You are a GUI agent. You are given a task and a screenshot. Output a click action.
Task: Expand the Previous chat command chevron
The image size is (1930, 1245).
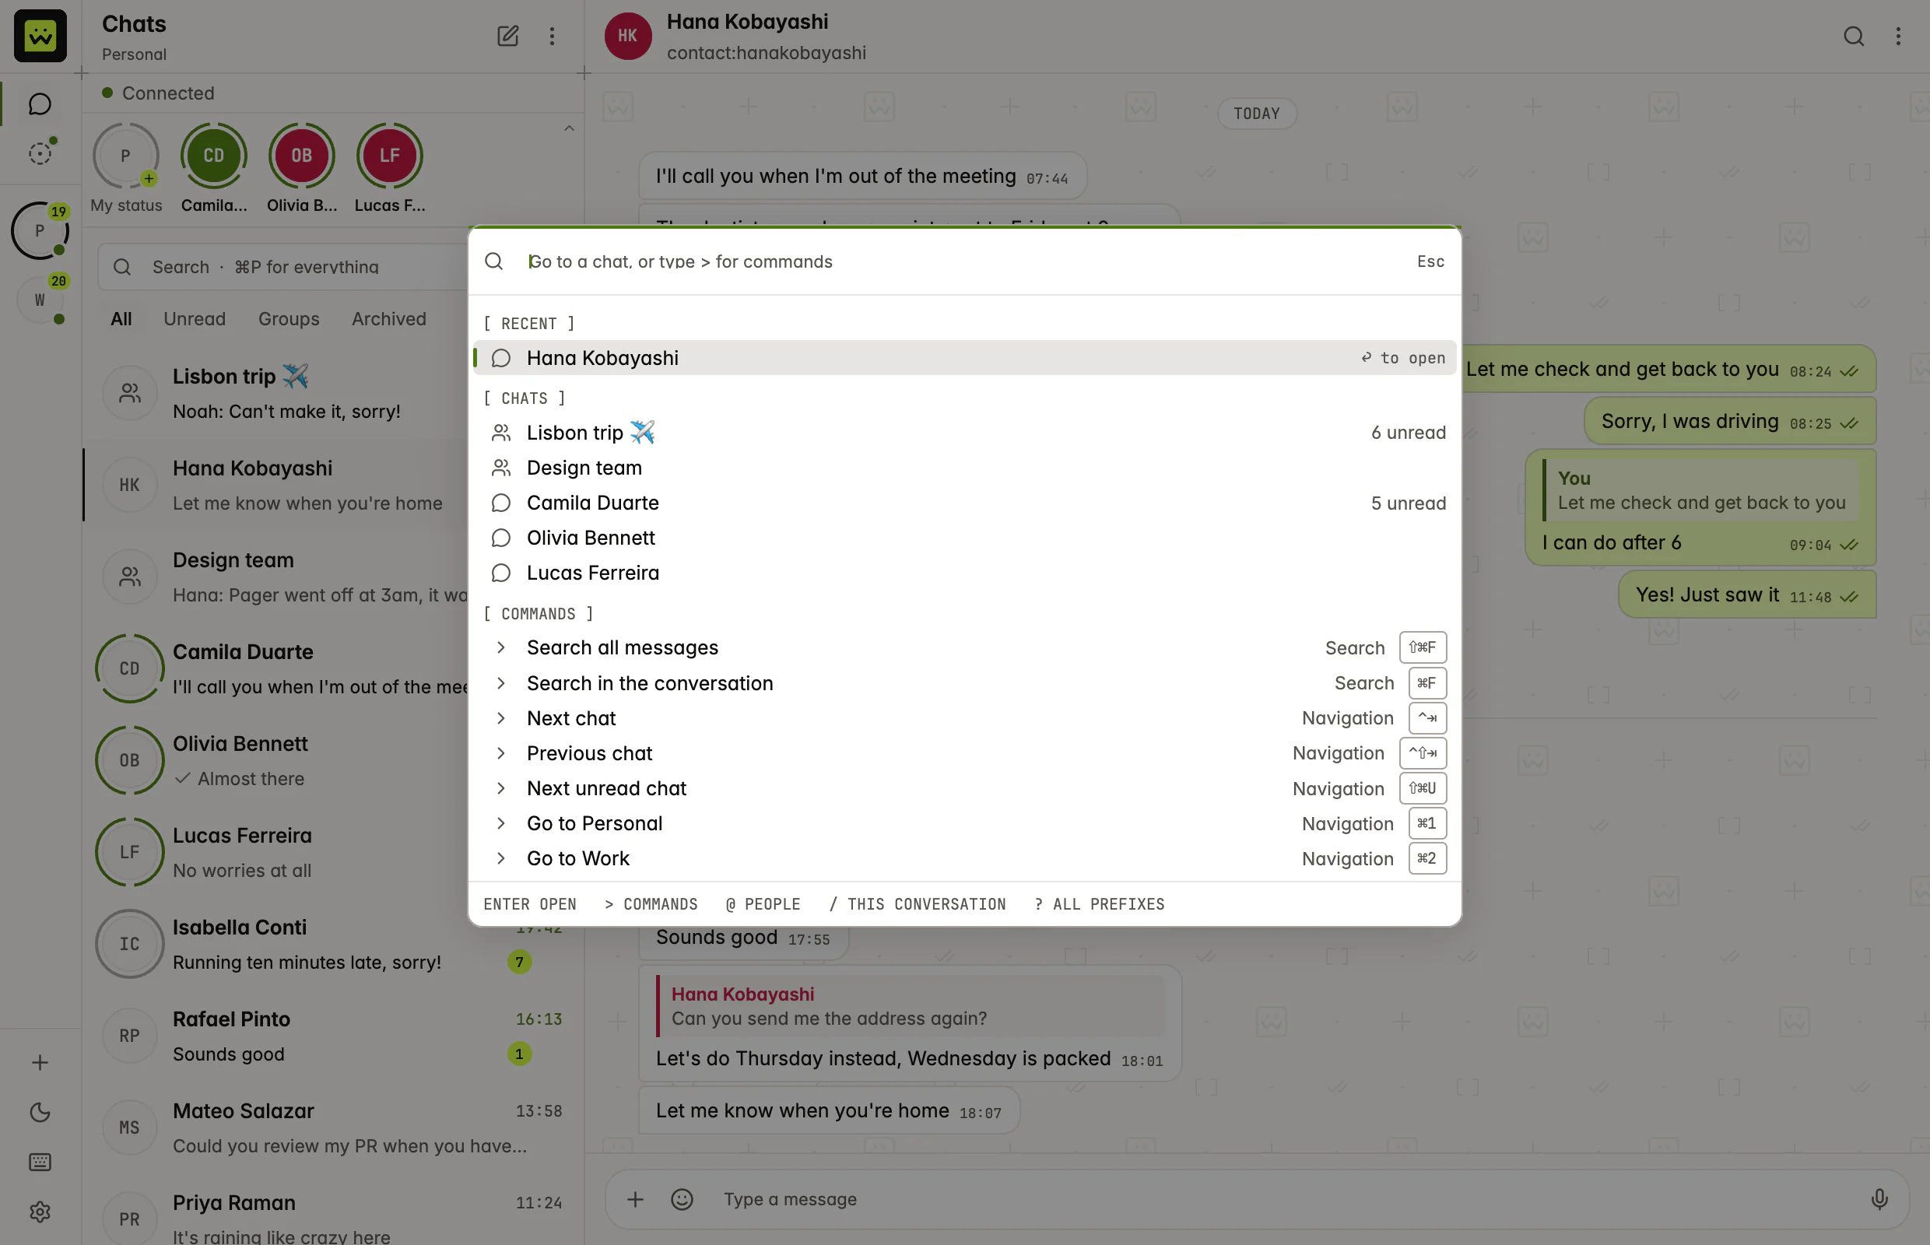coord(501,753)
